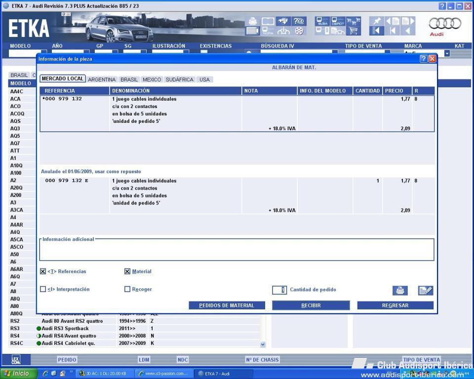Enable the <I> Interpretación checkbox
The width and height of the screenshot is (474, 379).
click(43, 289)
